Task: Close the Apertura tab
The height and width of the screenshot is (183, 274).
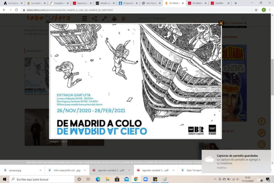Action: 90,3
